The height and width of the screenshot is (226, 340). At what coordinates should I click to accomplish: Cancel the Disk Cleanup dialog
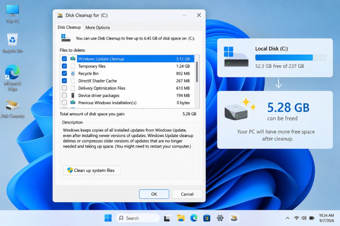click(x=187, y=194)
